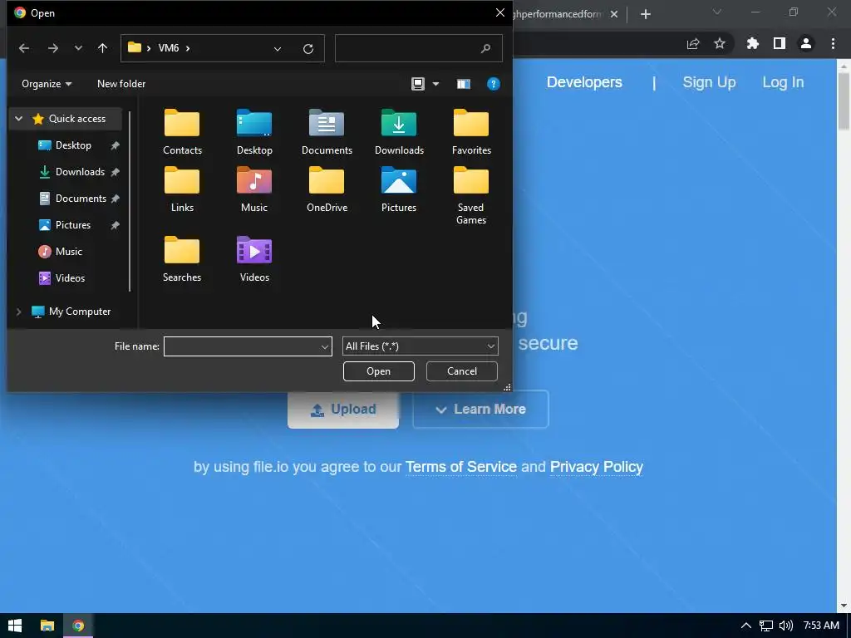851x638 pixels.
Task: Show the preview pane
Action: pyautogui.click(x=464, y=84)
